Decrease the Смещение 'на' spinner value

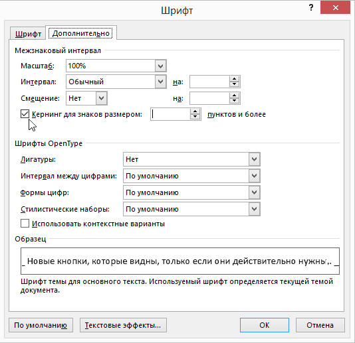tap(234, 101)
